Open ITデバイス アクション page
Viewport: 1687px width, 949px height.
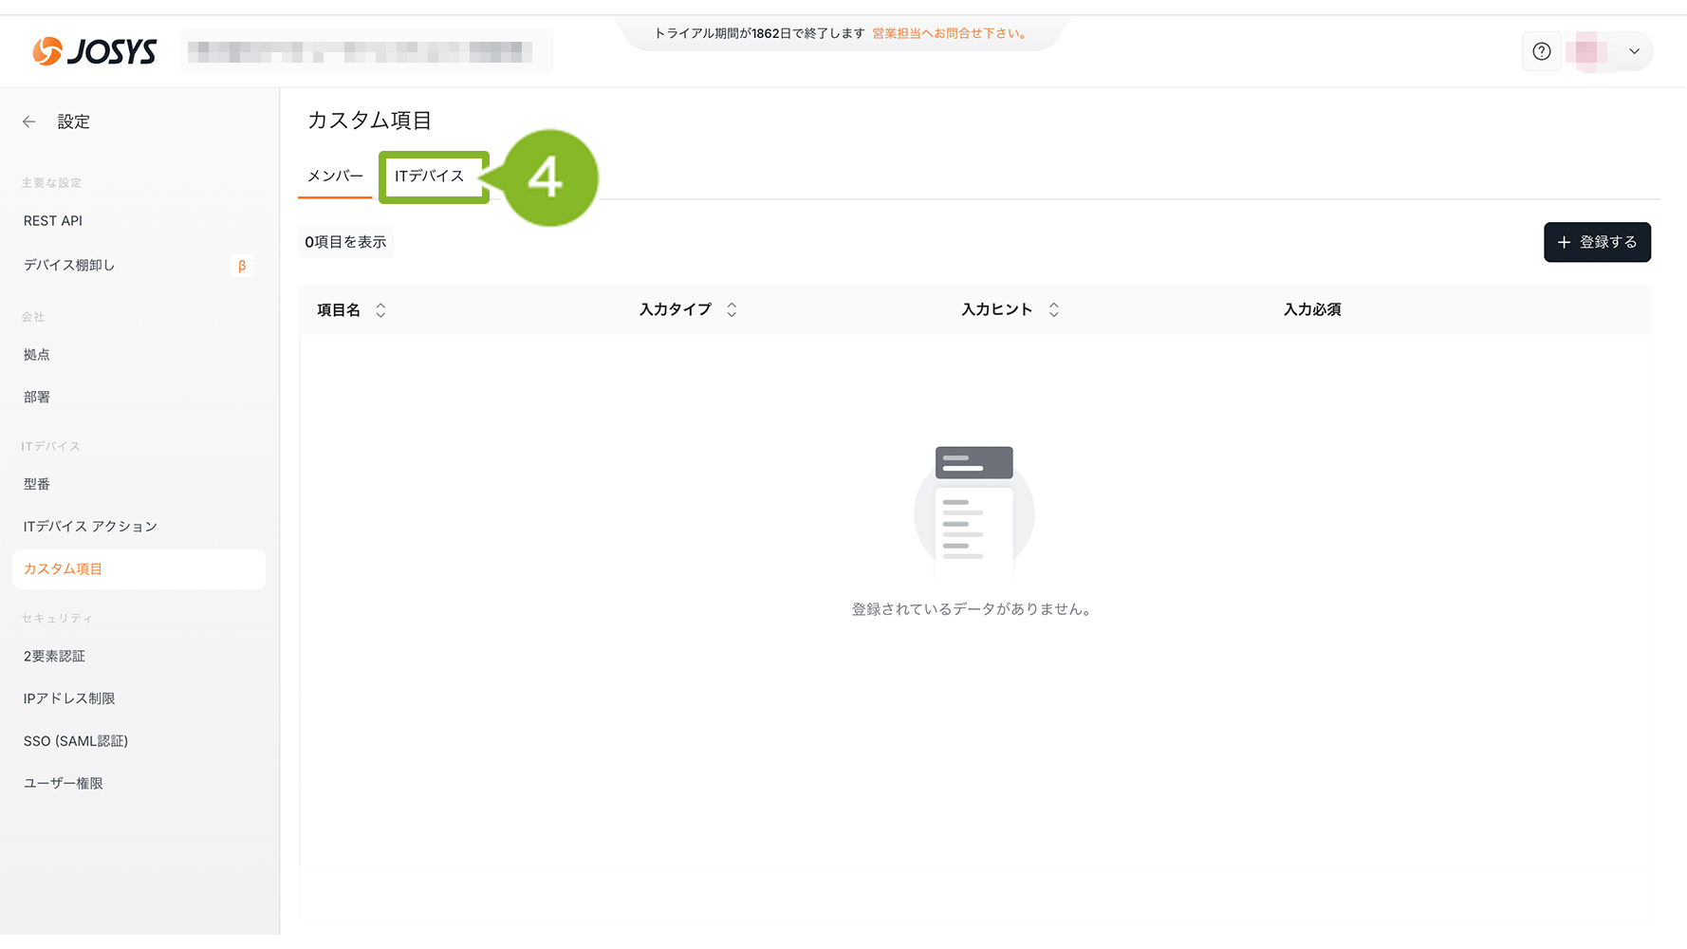pyautogui.click(x=90, y=527)
